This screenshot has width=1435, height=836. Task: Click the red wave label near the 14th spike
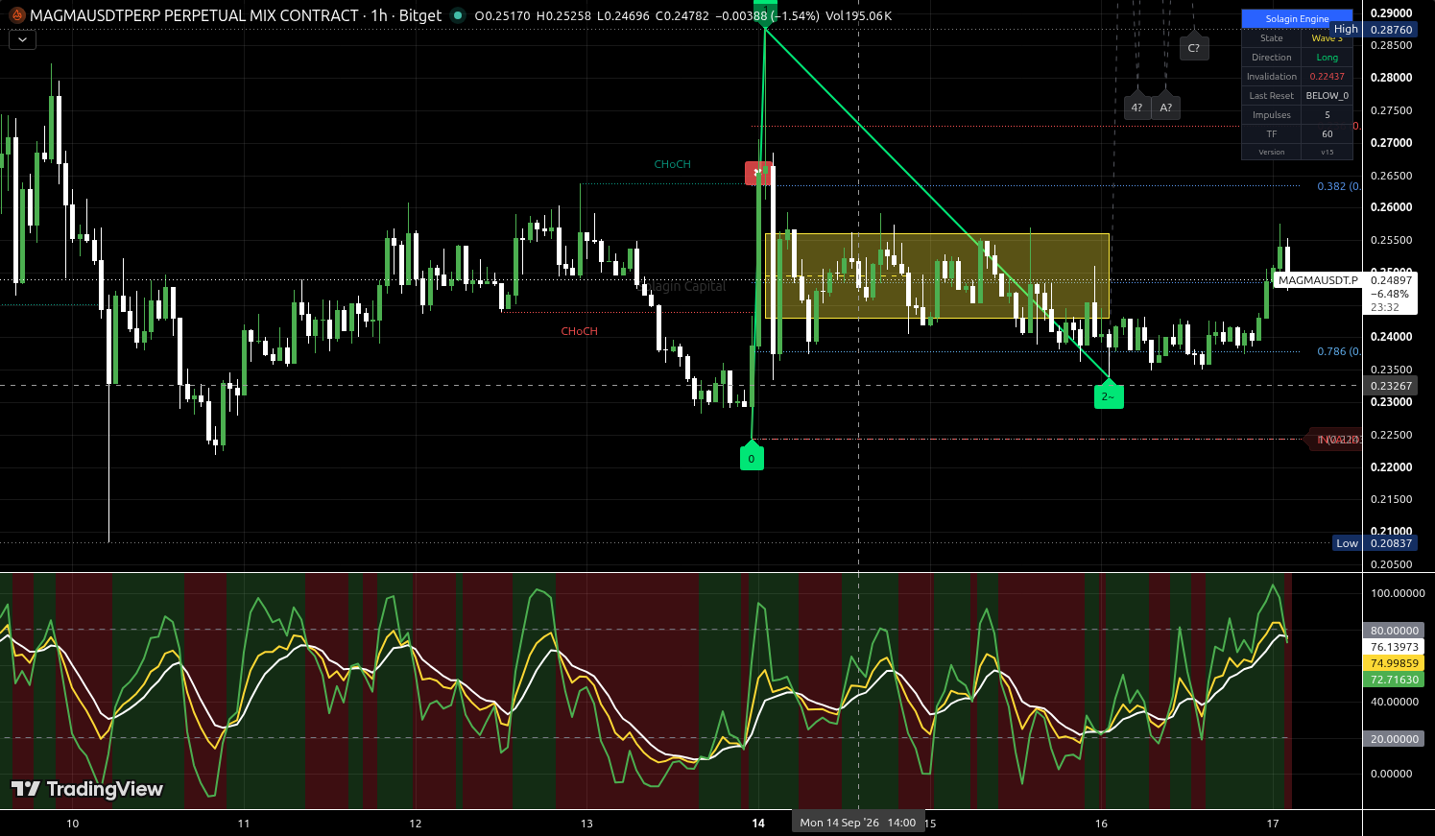coord(757,174)
